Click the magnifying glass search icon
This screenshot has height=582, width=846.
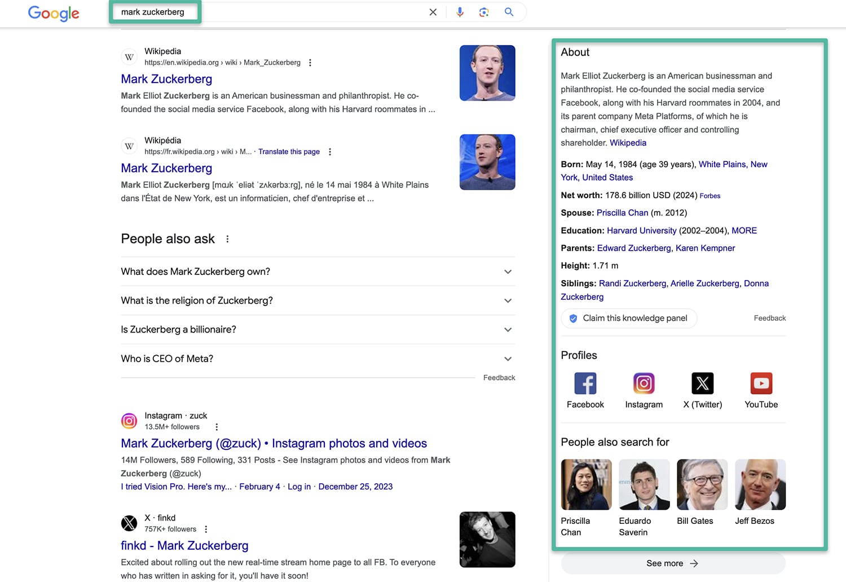click(509, 12)
